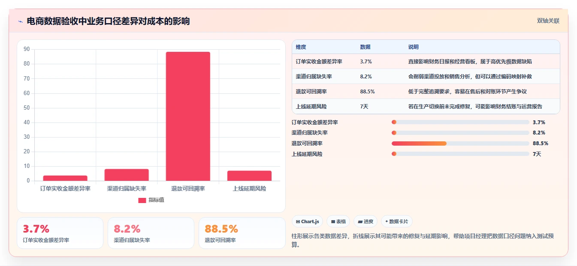Screen dimensions: 577x266
Task: Click the 上线延期风险 progress bar
Action: tap(460, 154)
